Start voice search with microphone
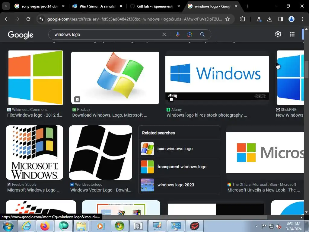The image size is (309, 232). tap(177, 34)
